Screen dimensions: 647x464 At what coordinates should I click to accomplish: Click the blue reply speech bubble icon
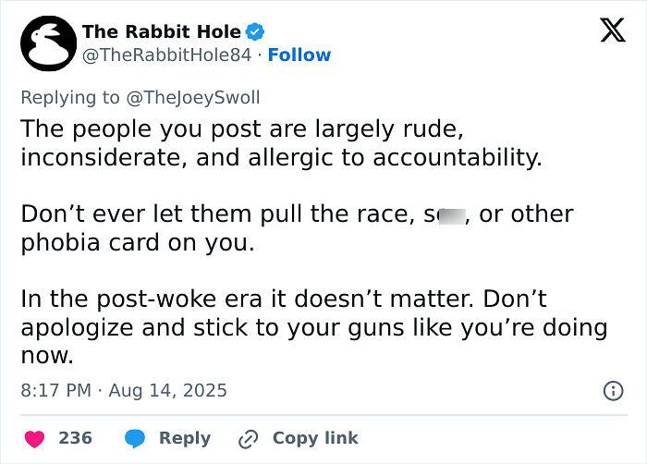click(x=135, y=438)
